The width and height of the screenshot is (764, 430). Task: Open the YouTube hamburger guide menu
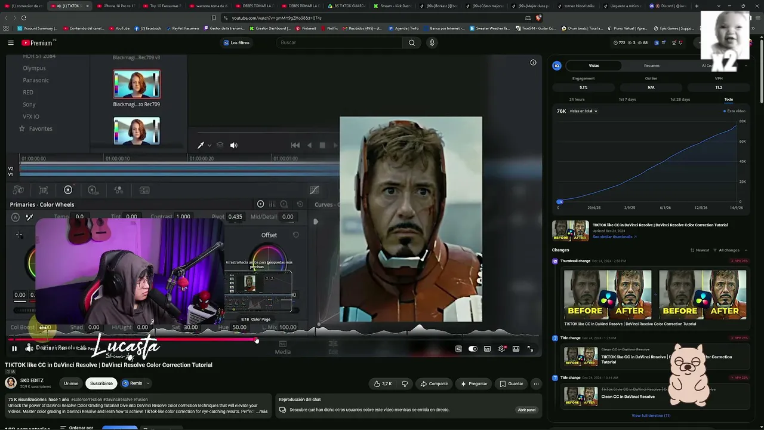point(11,43)
